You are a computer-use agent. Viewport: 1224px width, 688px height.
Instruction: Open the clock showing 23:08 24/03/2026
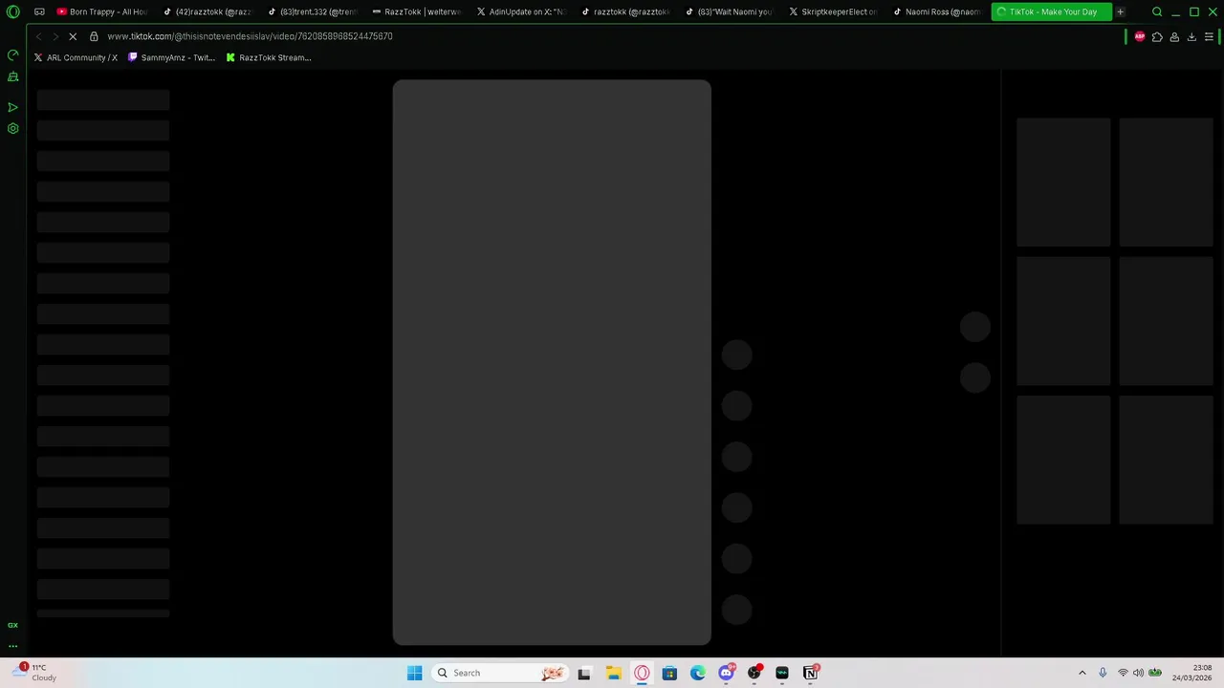1192,673
